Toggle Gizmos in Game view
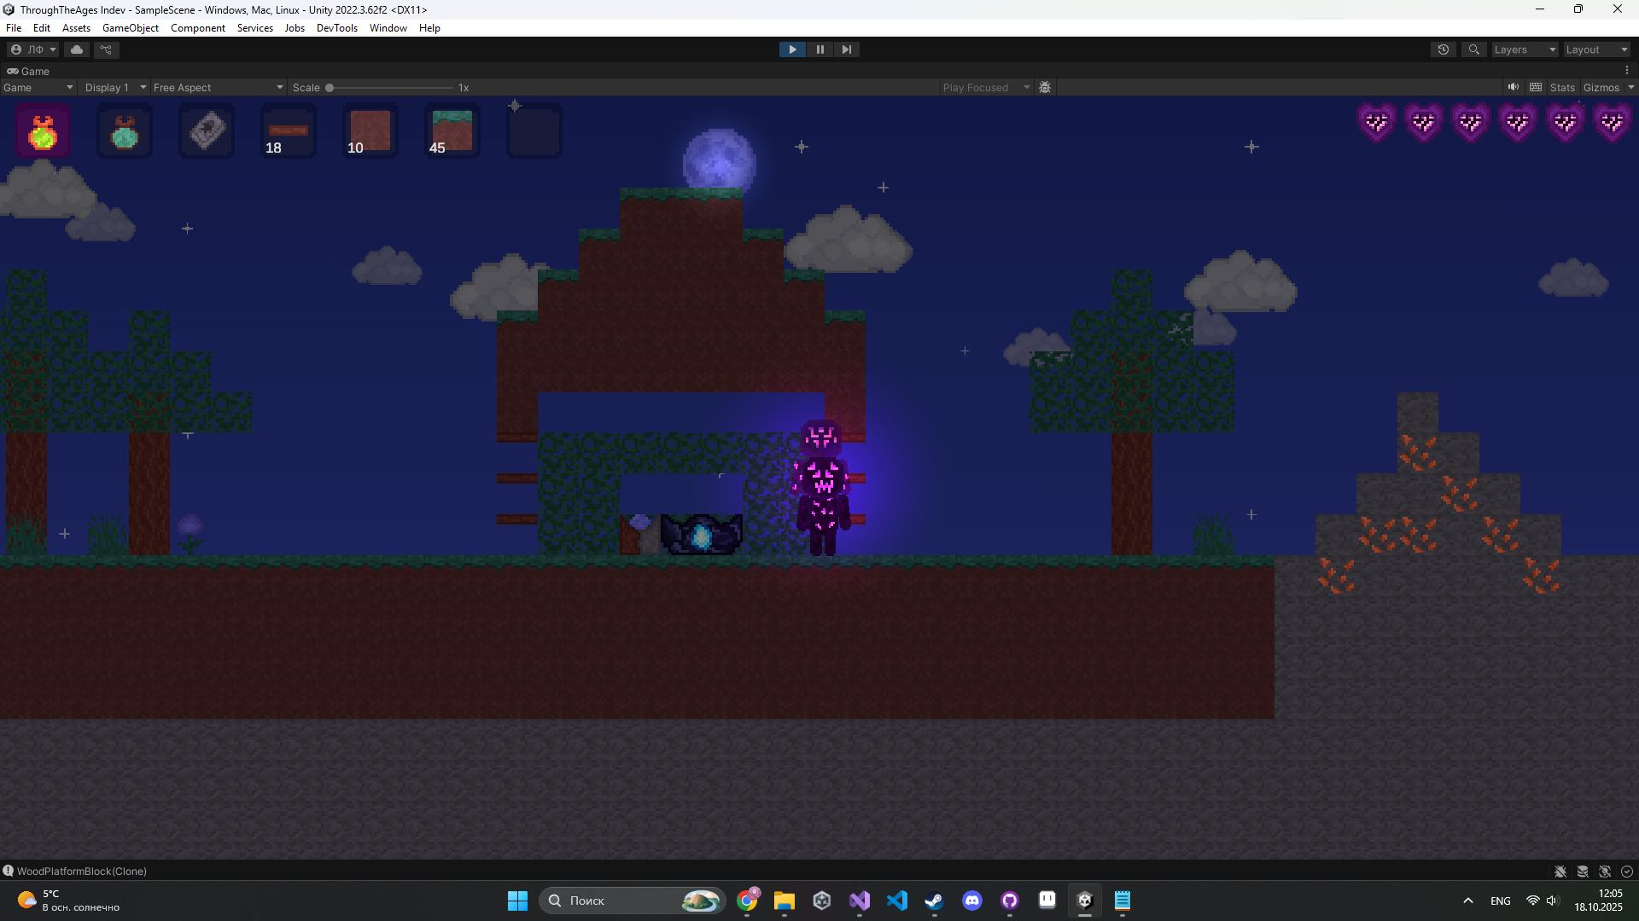The image size is (1639, 921). [x=1601, y=87]
